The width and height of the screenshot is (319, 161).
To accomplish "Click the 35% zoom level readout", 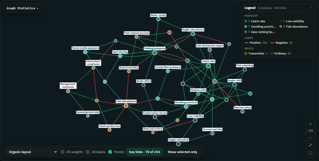I will [x=311, y=131].
